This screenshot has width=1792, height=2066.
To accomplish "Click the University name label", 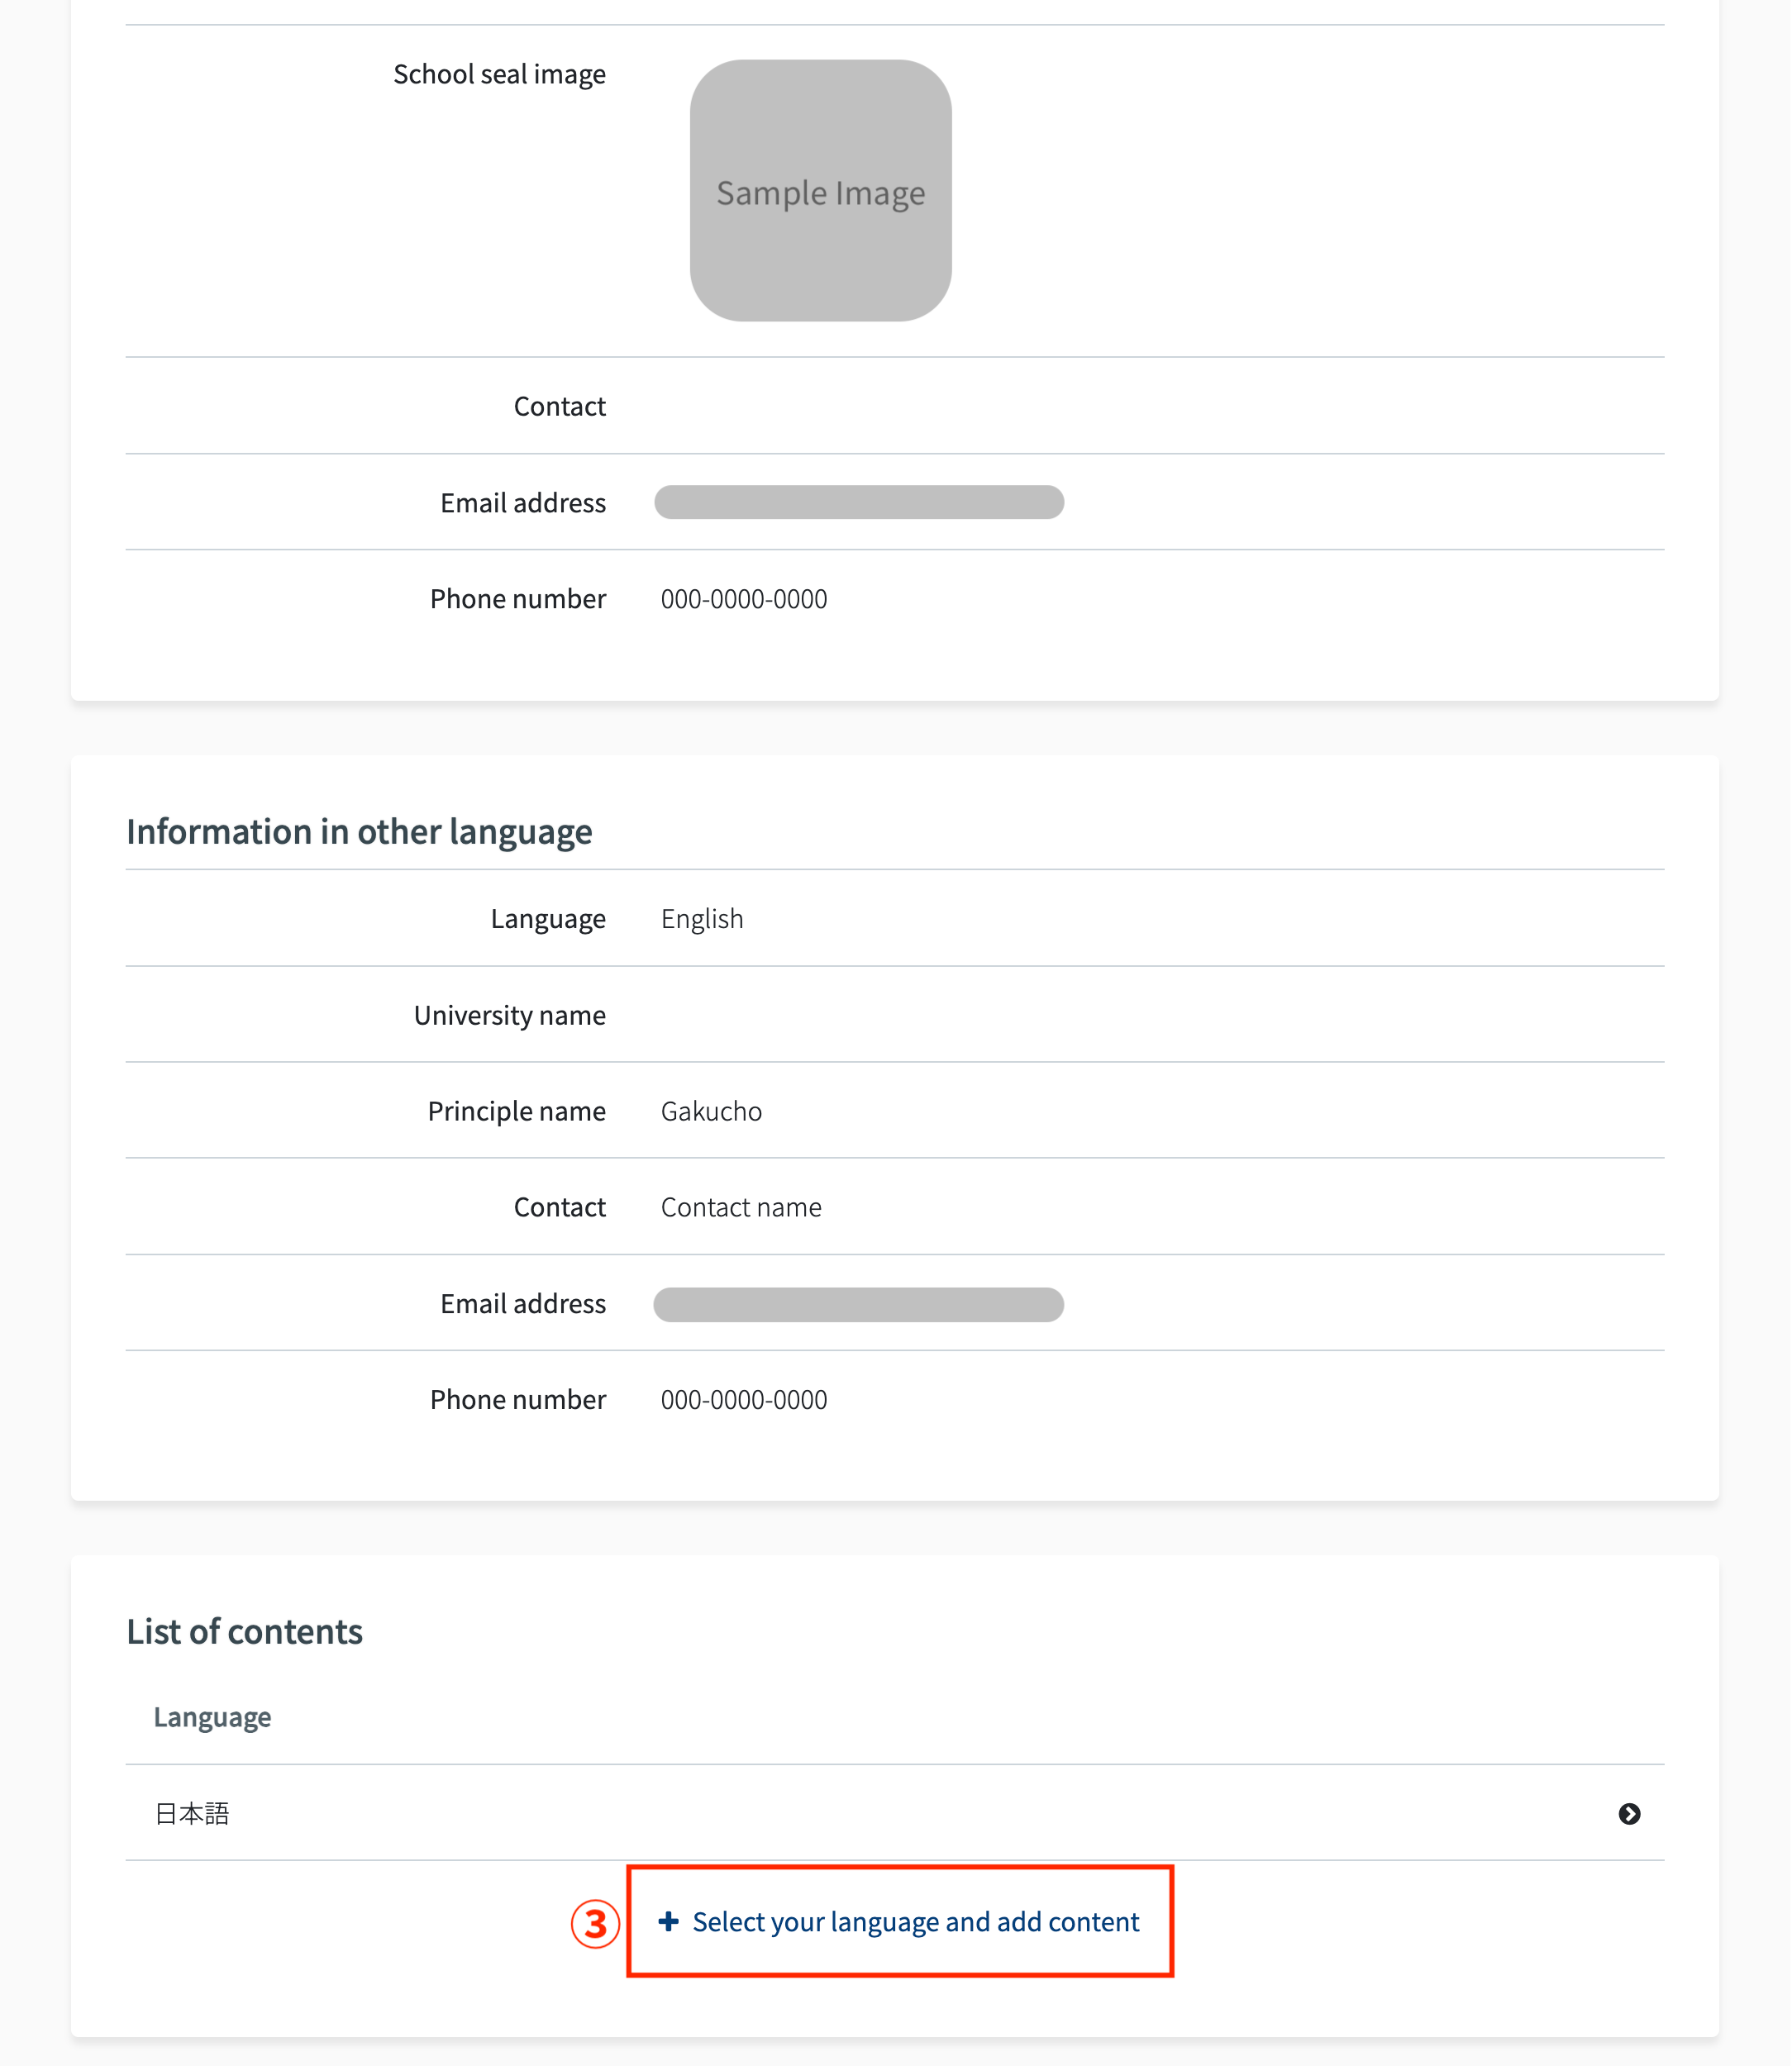I will [x=509, y=1015].
